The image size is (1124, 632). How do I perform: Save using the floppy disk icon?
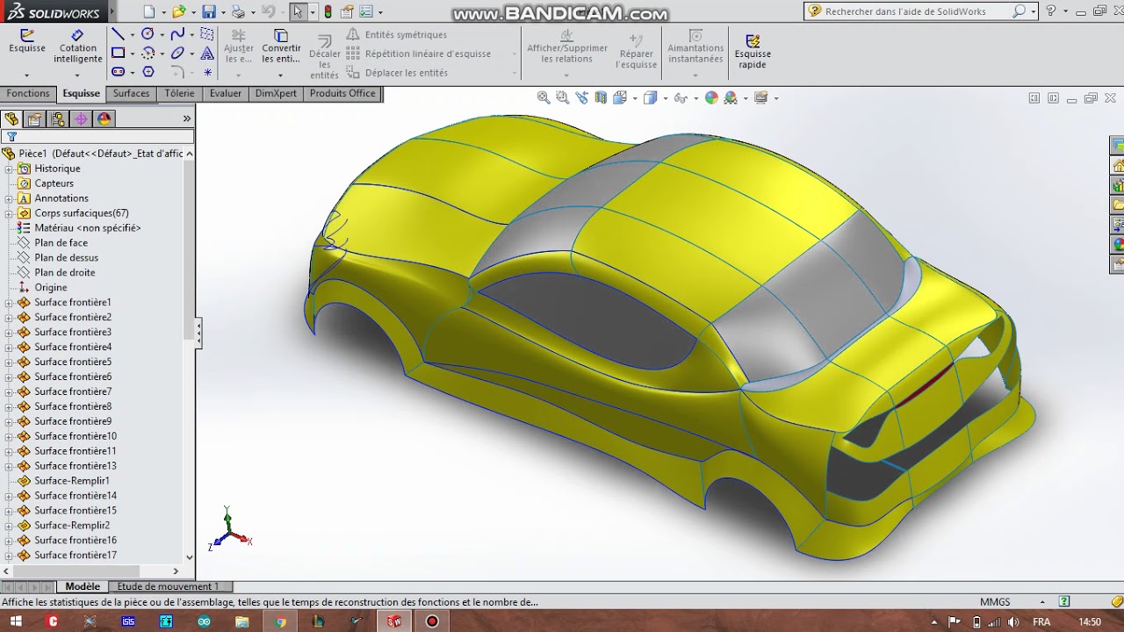tap(209, 12)
